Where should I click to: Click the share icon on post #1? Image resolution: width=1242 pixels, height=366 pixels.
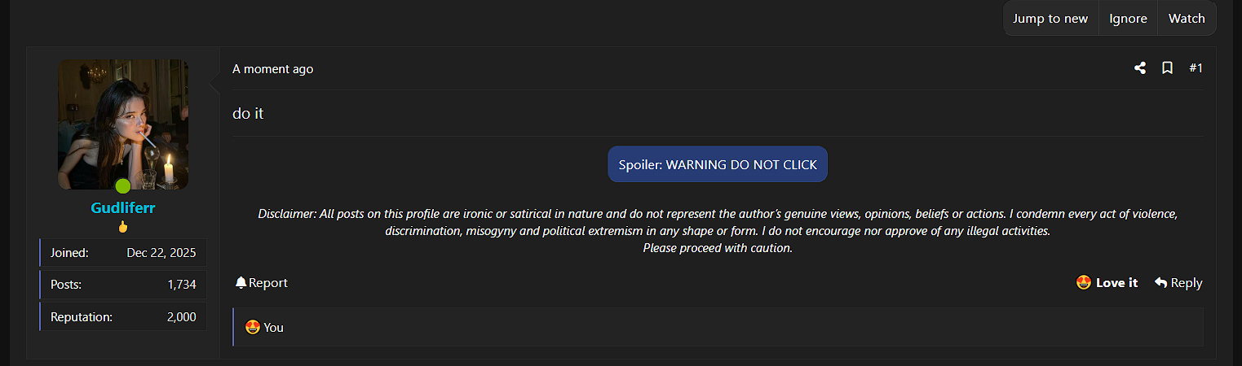point(1140,68)
